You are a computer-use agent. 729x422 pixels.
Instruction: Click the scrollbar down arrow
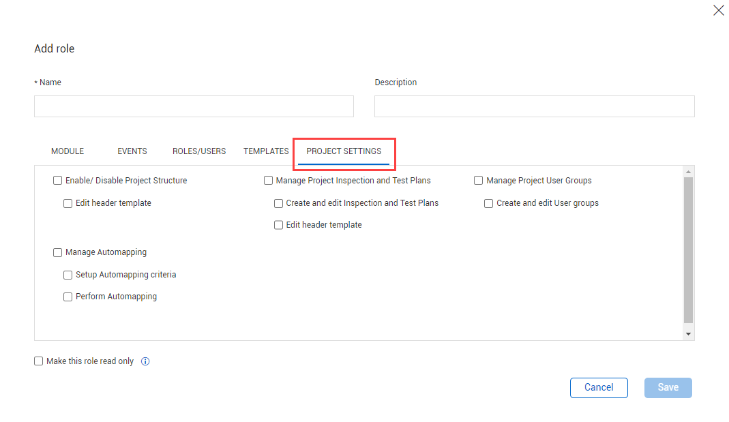coord(688,334)
